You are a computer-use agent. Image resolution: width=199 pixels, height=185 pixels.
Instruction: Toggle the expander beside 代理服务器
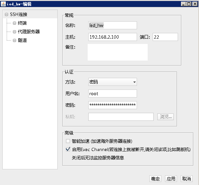click(x=14, y=32)
